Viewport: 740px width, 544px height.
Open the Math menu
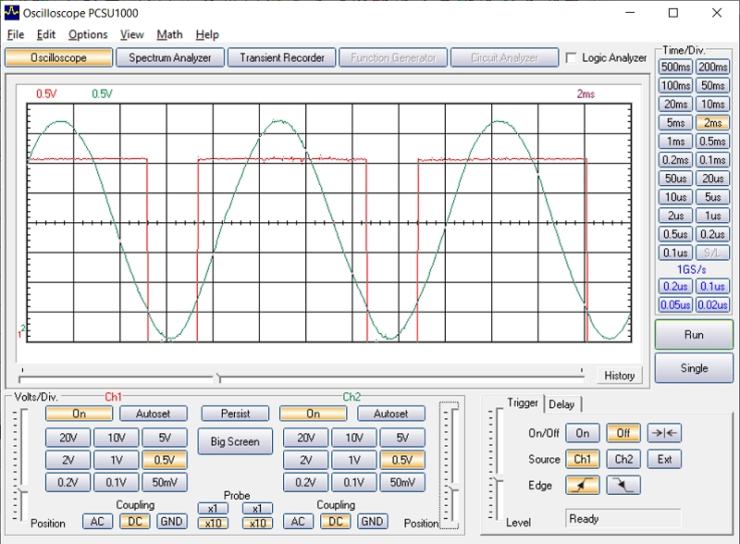tap(169, 34)
